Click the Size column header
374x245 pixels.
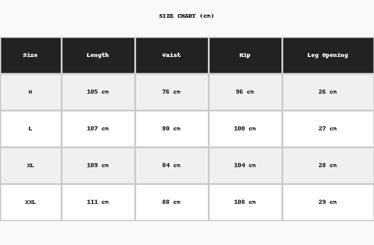point(31,55)
